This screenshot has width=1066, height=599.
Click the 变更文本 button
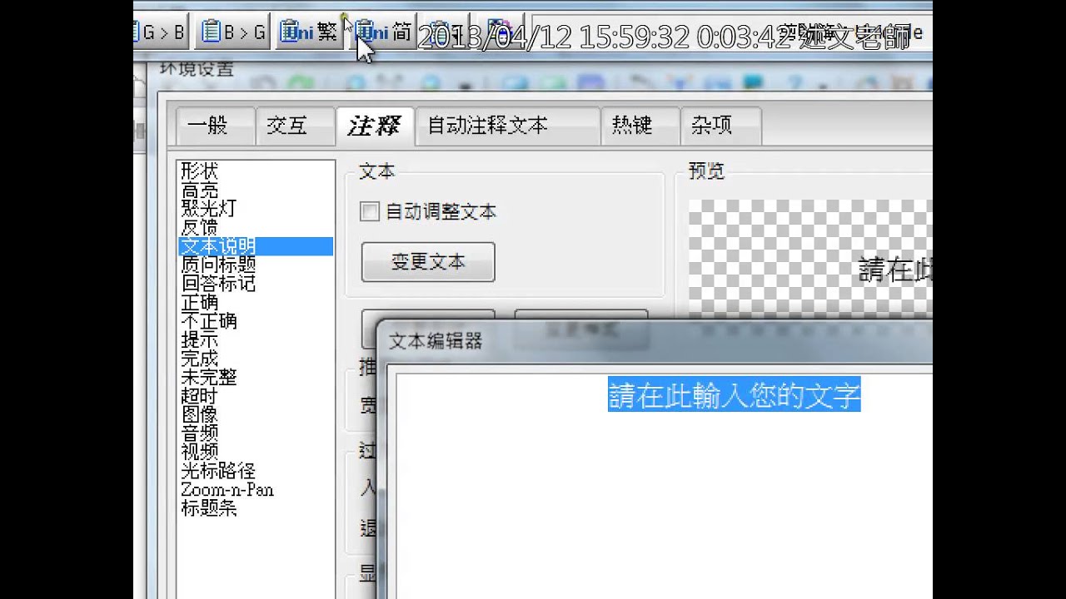pos(428,262)
